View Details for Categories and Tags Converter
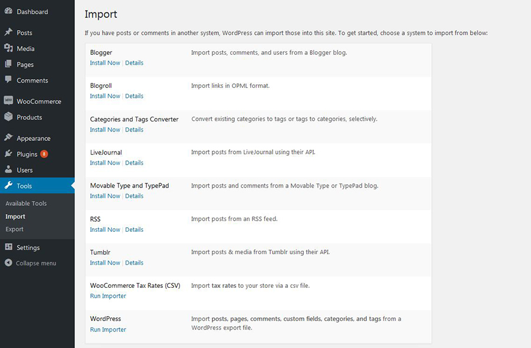The height and width of the screenshot is (348, 531). [135, 129]
